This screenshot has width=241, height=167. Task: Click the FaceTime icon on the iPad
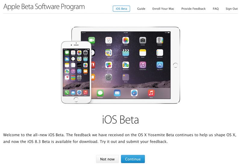[x=92, y=40]
